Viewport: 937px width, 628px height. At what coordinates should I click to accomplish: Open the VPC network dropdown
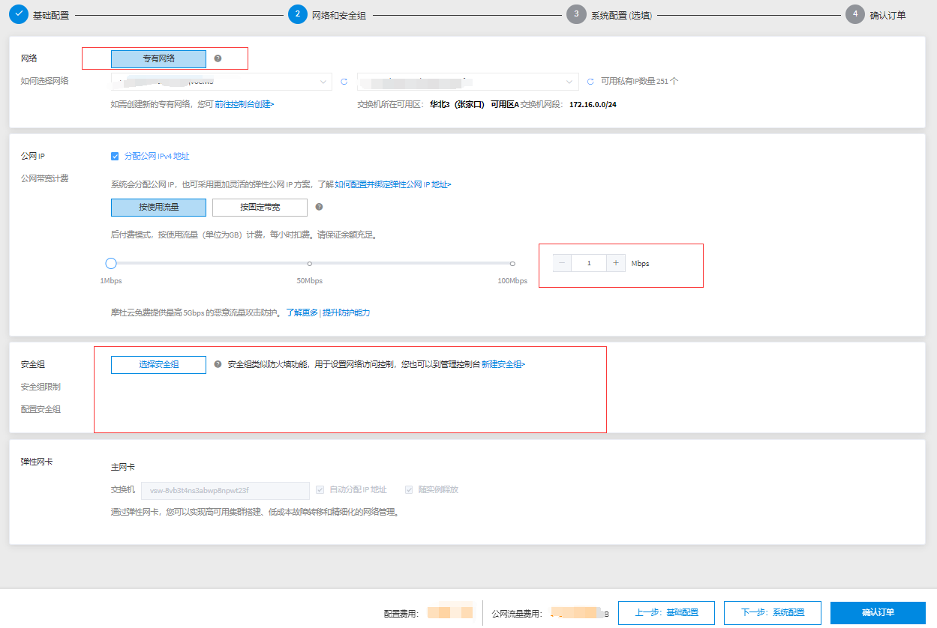tap(221, 82)
